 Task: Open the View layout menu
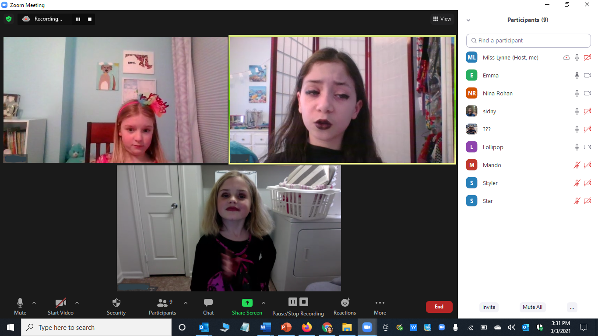(442, 19)
